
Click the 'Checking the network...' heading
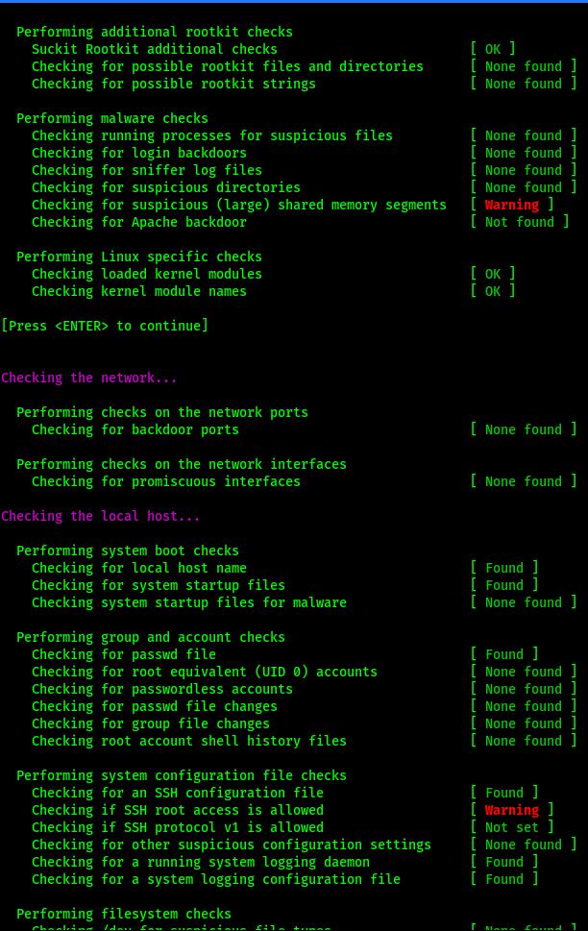click(89, 378)
